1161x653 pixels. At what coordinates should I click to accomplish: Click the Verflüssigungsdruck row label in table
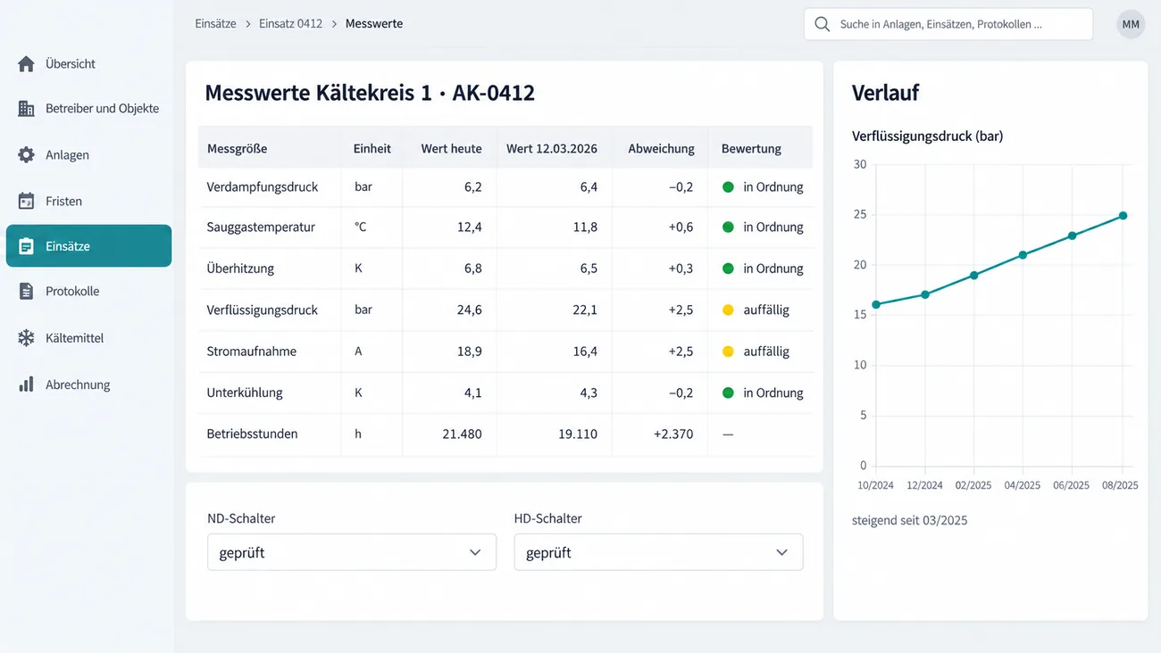263,310
